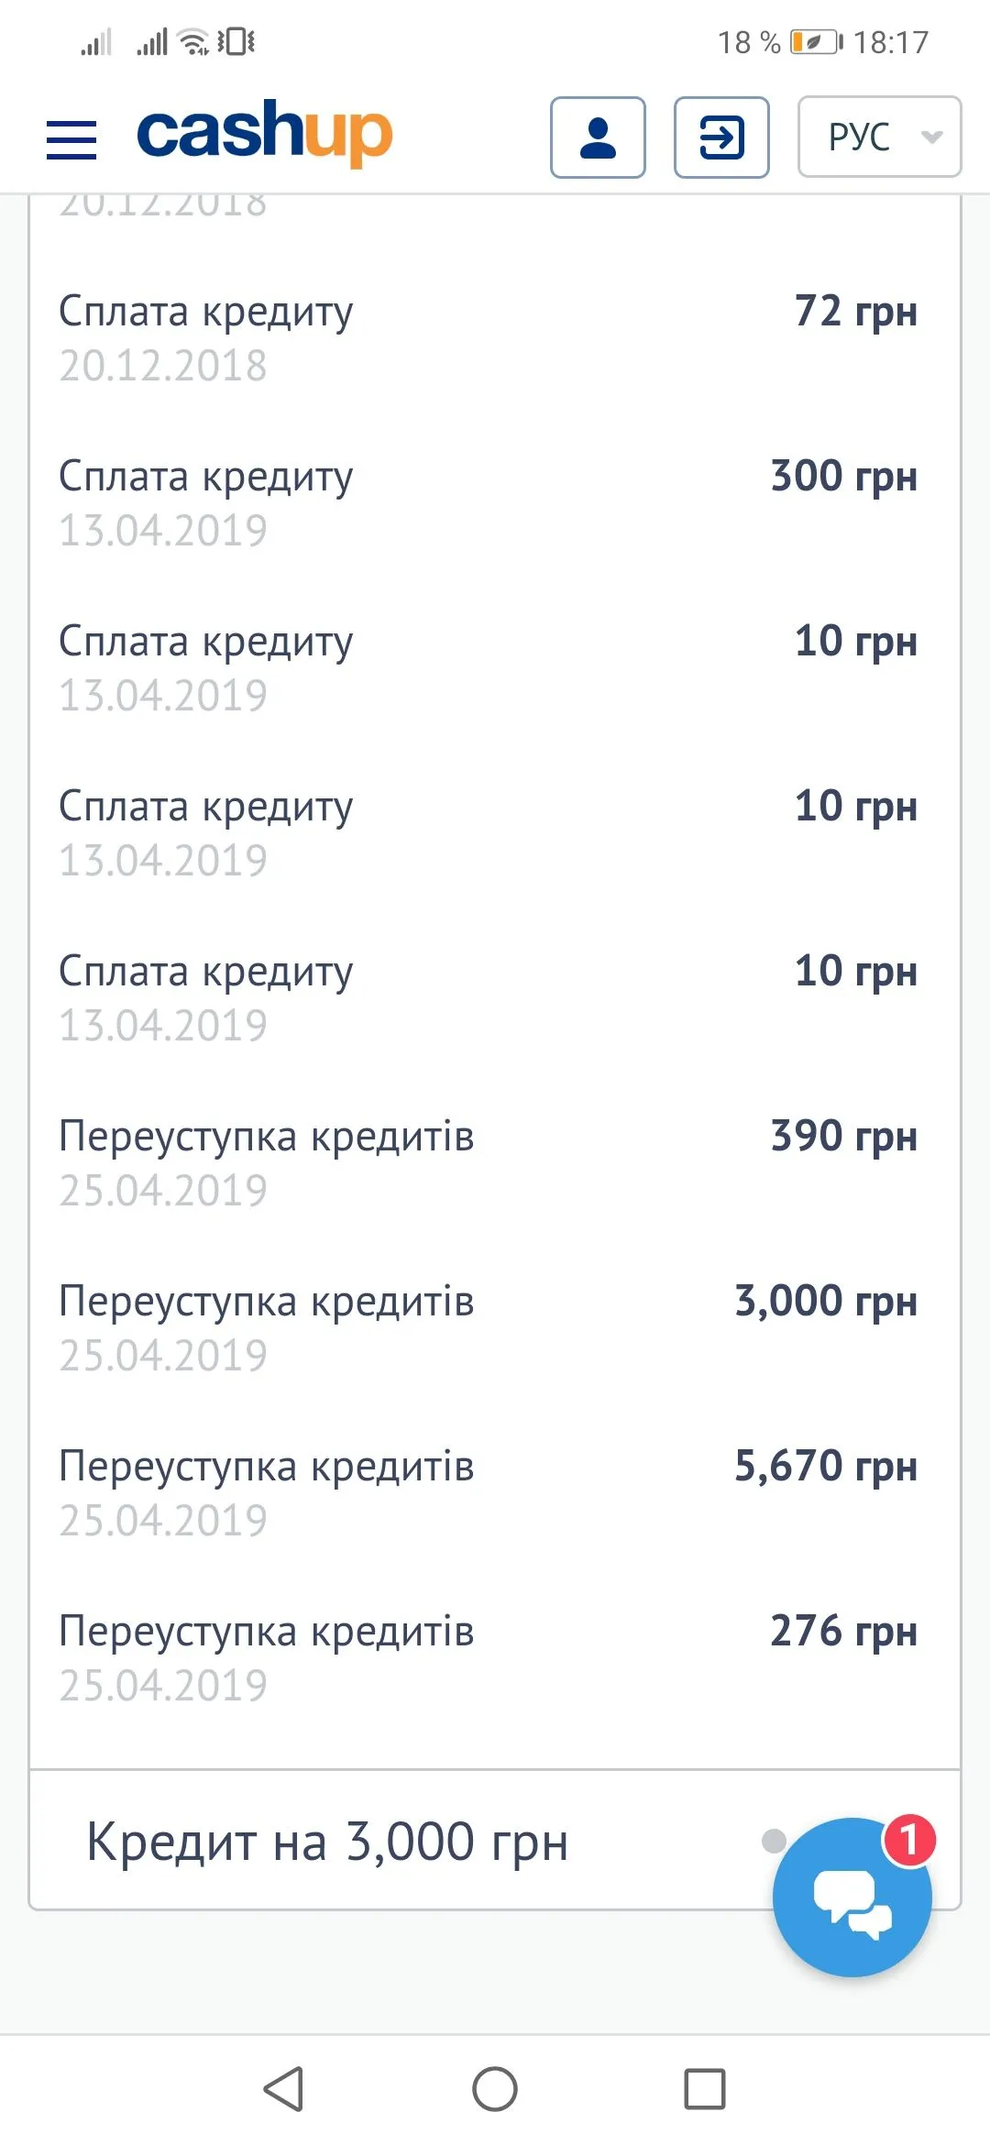
Task: Select the 300 грн Сплата кредиту entry
Action: point(487,502)
